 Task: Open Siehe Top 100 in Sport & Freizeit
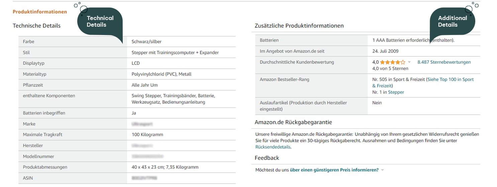pos(451,80)
